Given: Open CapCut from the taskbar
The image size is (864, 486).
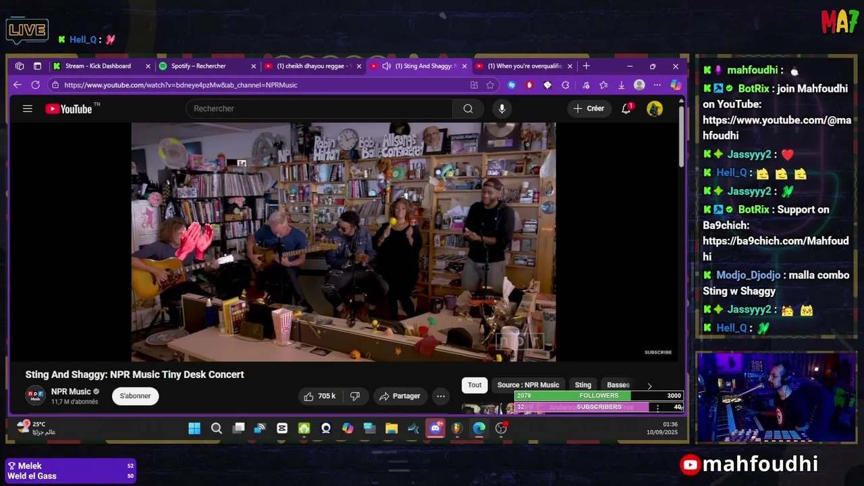Looking at the screenshot, I should [x=282, y=428].
